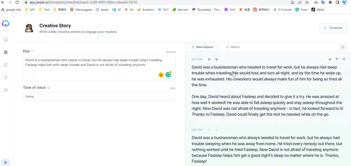Give thumbs up to first output
Image resolution: width=351 pixels, height=166 pixels.
330,59
